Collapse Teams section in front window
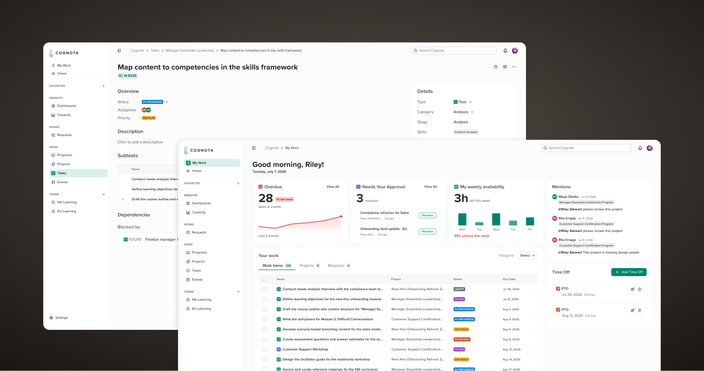Screen dimensions: 704x371 [x=238, y=292]
